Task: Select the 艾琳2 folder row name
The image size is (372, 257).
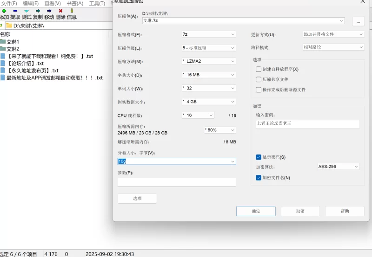Action: click(13, 49)
